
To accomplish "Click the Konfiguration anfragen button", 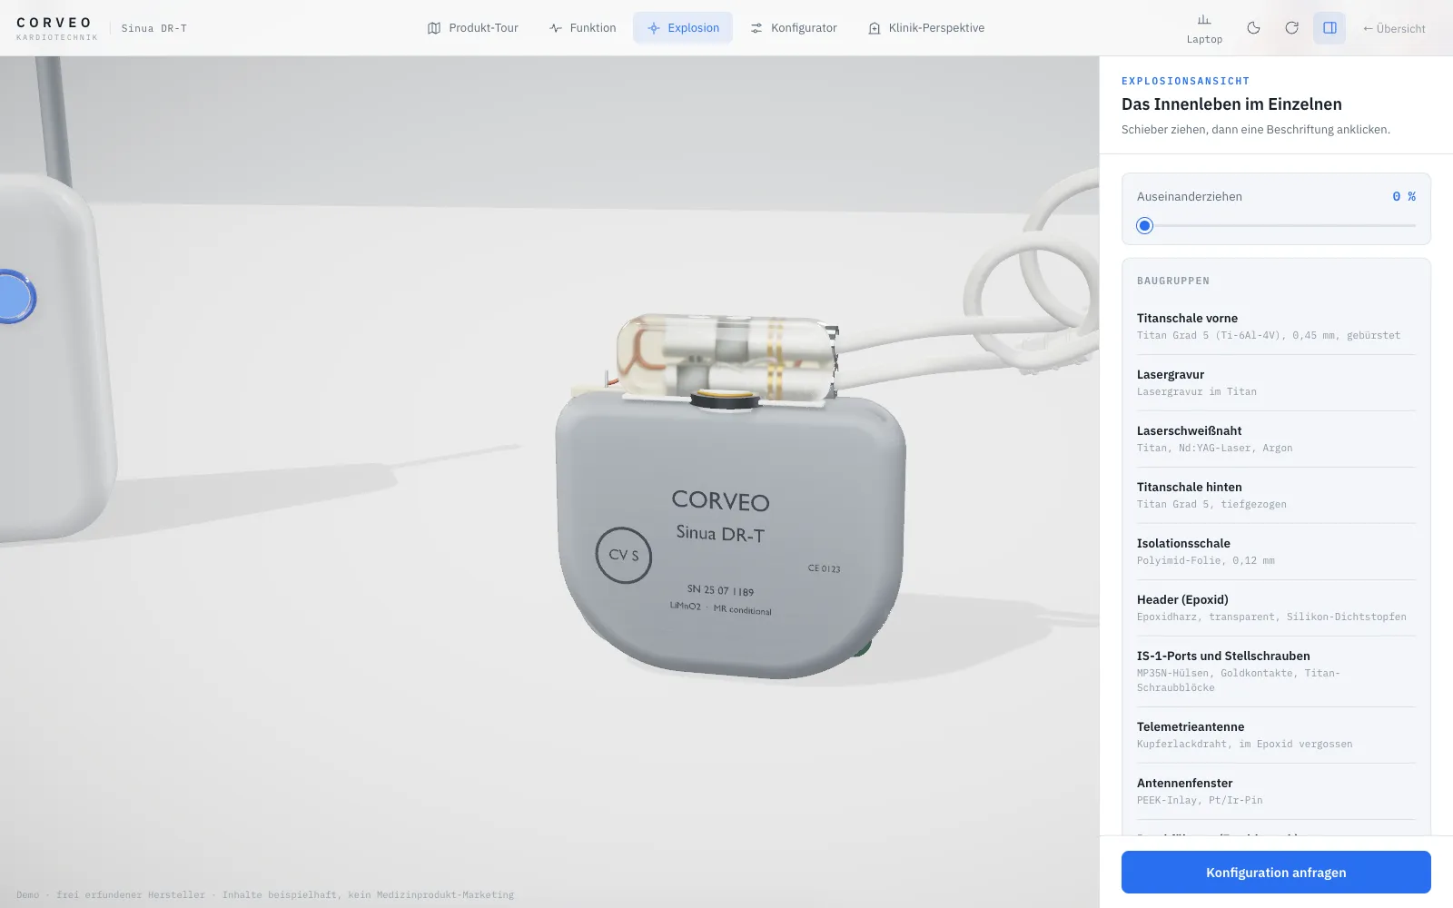I will [1276, 873].
